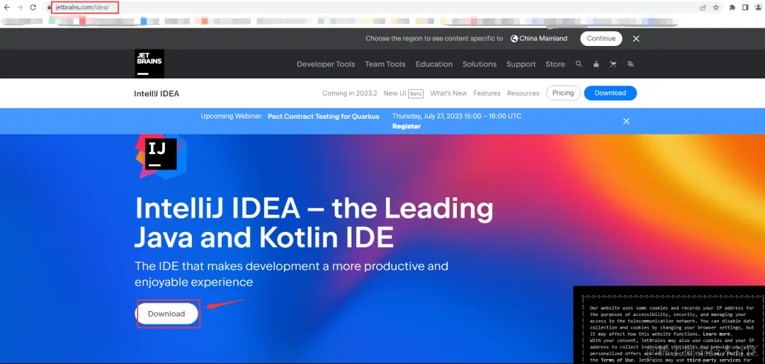
Task: Open the Resources page
Action: point(523,93)
